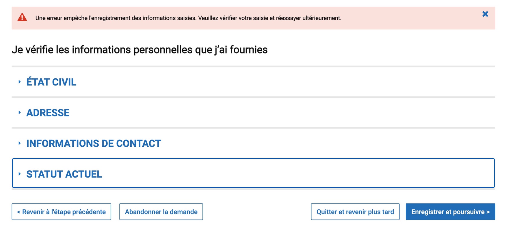
Task: Click the heading about informations personnelles
Action: point(139,50)
